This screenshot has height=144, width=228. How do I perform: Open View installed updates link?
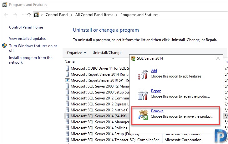[x=27, y=39]
